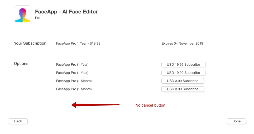Subscribe to the top USD 19.99 yearly option

point(183,65)
